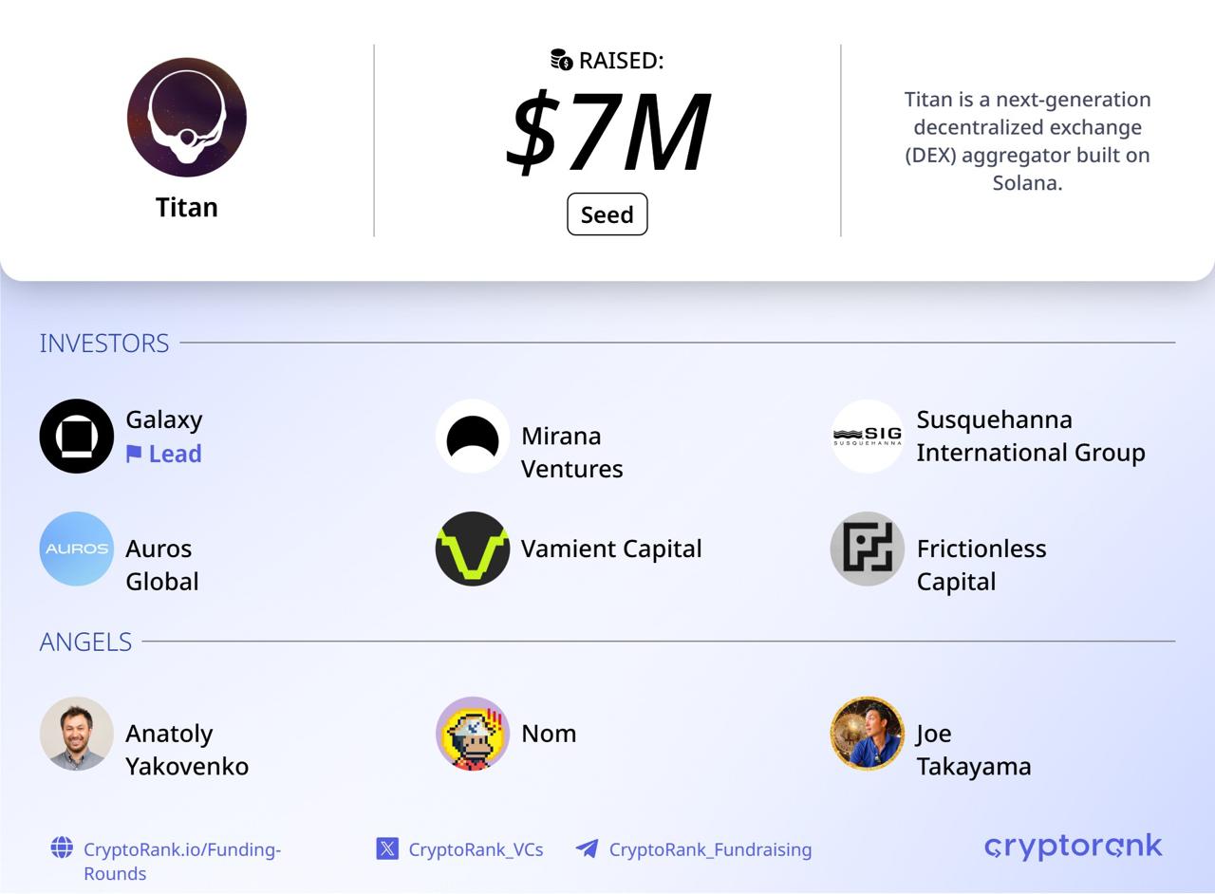Click the coins icon beside RAISED

[x=562, y=60]
